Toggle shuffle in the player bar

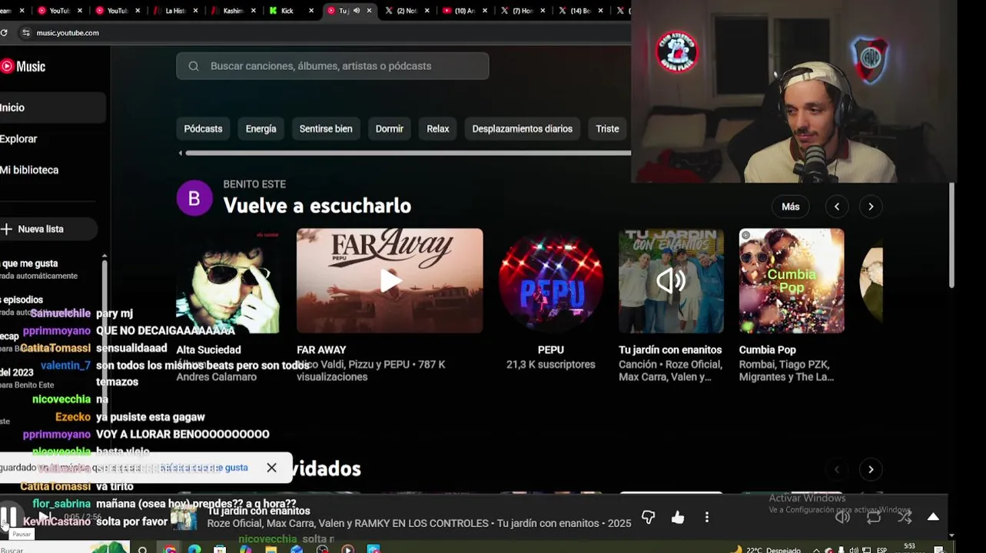[905, 517]
